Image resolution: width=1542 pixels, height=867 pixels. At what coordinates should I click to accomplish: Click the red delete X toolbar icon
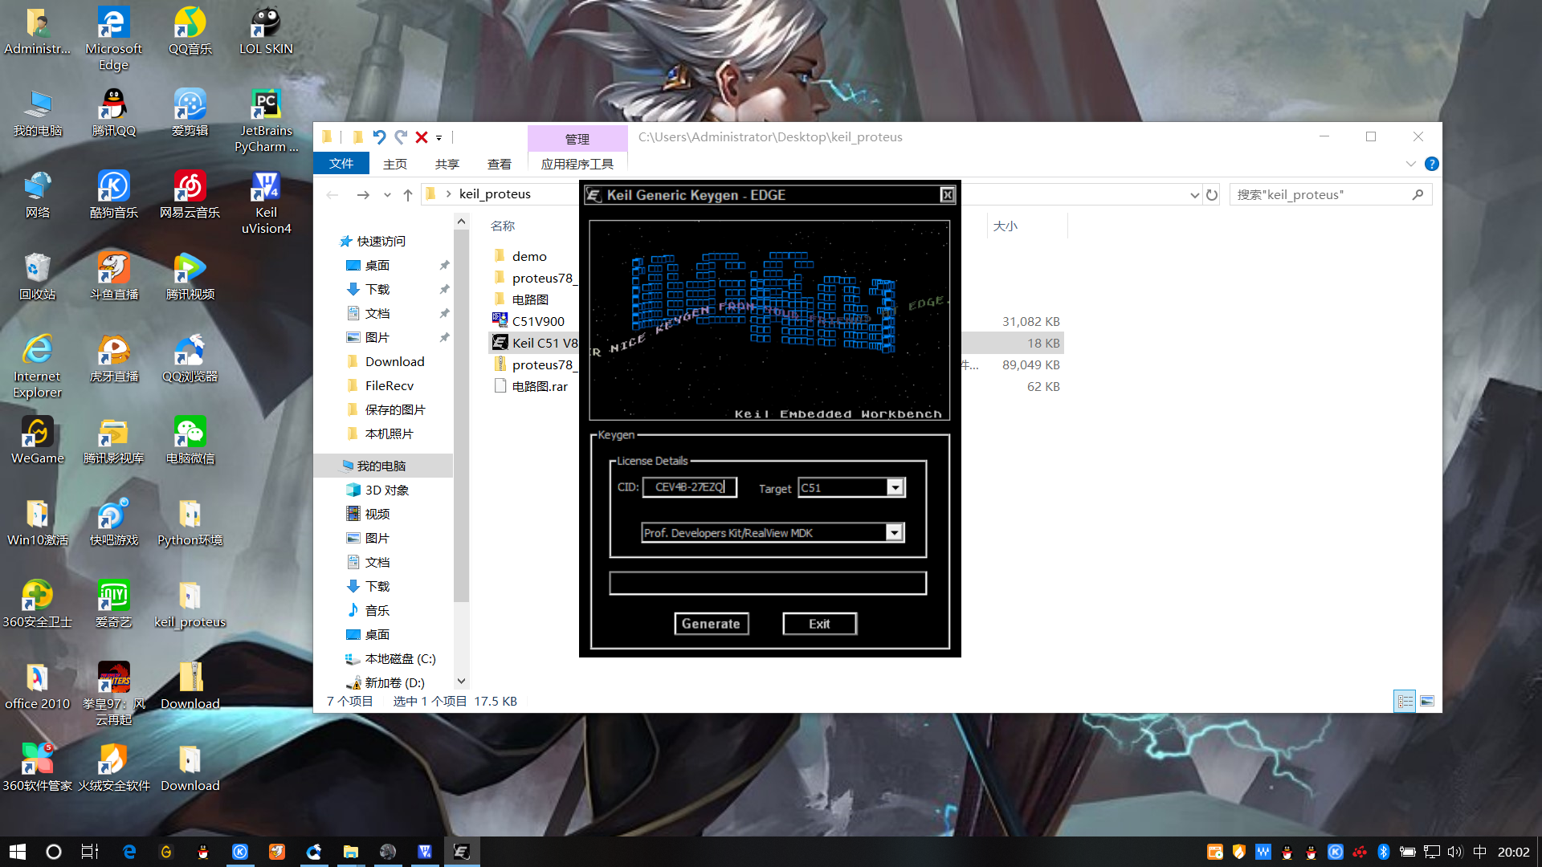pos(421,137)
